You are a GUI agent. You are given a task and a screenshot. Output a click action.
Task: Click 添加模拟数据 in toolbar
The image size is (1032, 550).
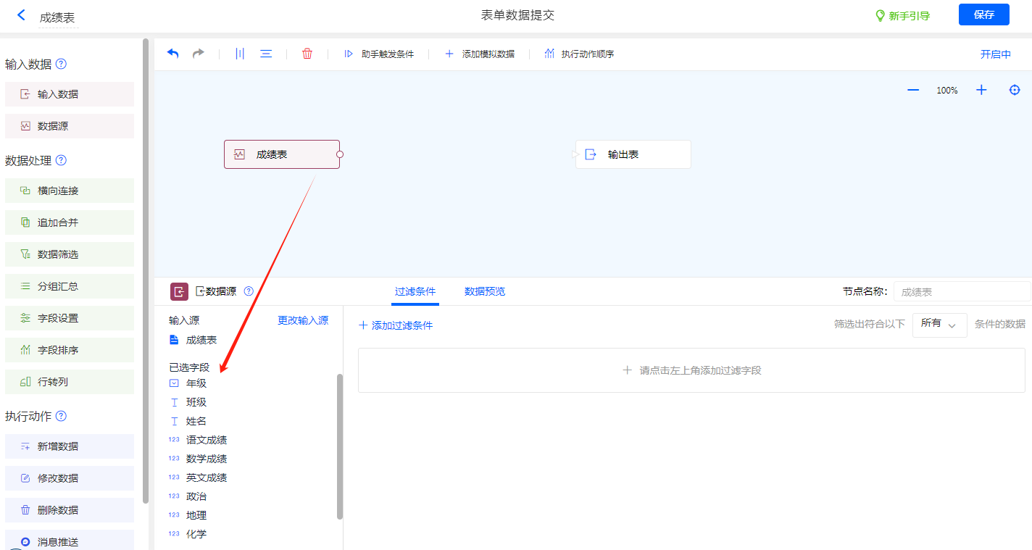480,54
